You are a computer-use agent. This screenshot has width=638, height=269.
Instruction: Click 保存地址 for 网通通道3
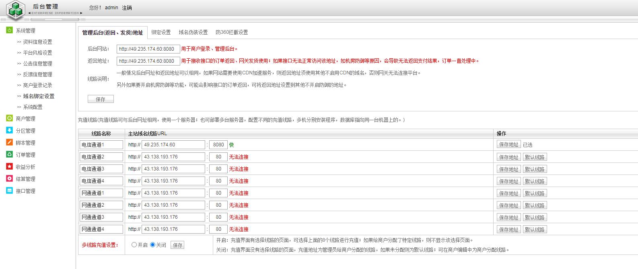pos(509,218)
